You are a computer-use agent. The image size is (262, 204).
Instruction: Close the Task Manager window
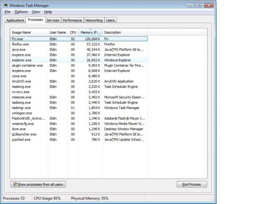click(x=209, y=6)
